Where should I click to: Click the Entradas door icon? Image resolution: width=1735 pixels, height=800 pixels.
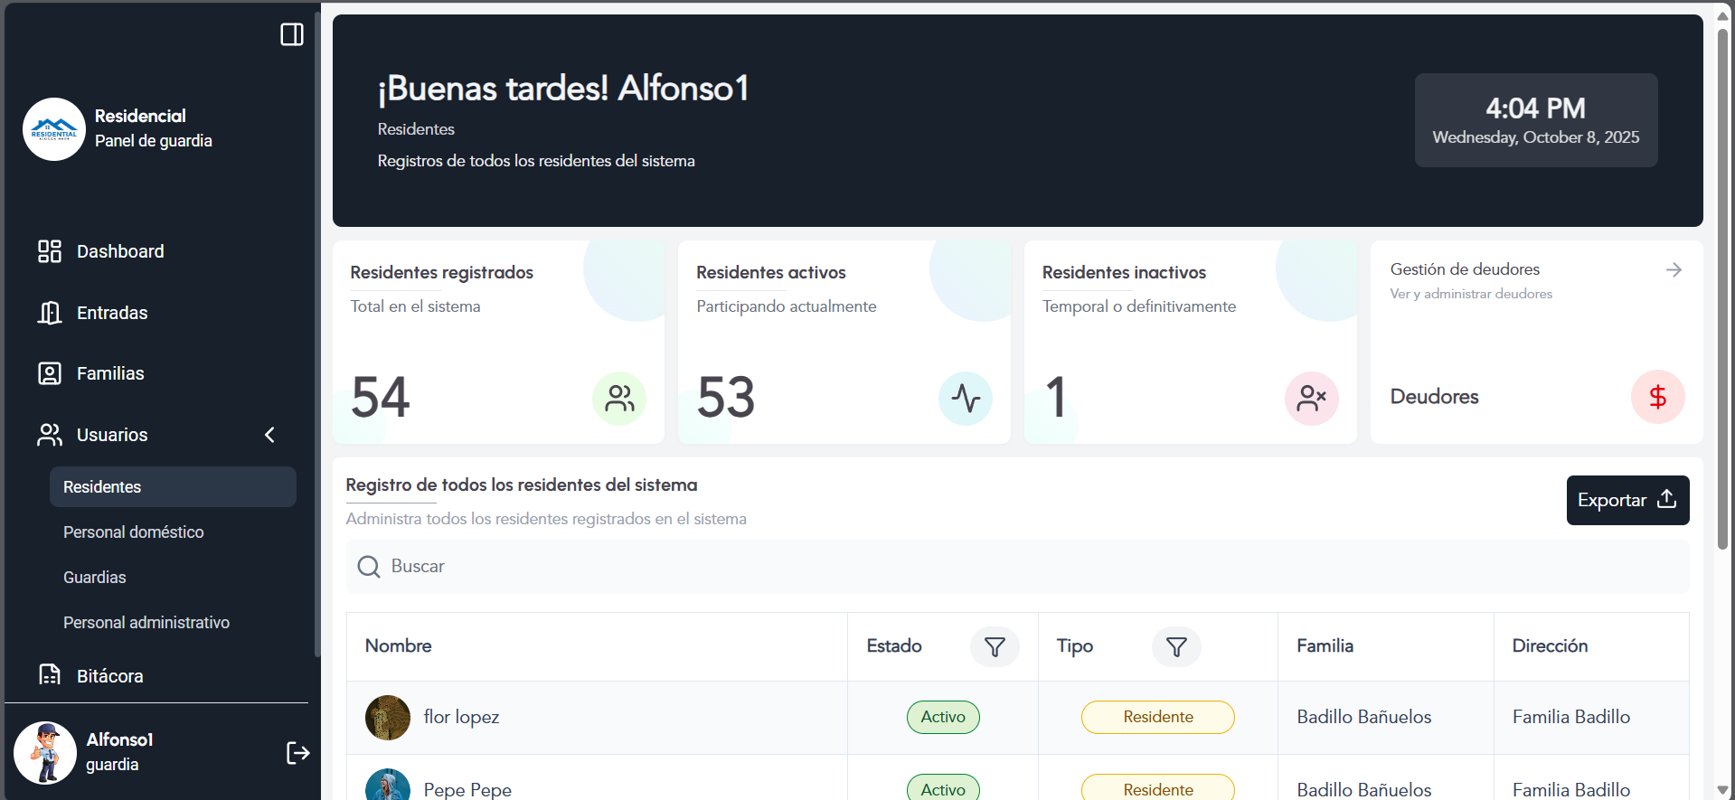(x=50, y=313)
